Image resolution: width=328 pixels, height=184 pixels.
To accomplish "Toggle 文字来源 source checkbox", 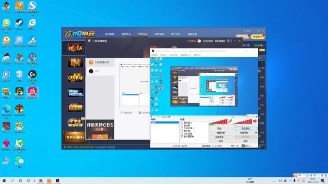I will [x=182, y=134].
